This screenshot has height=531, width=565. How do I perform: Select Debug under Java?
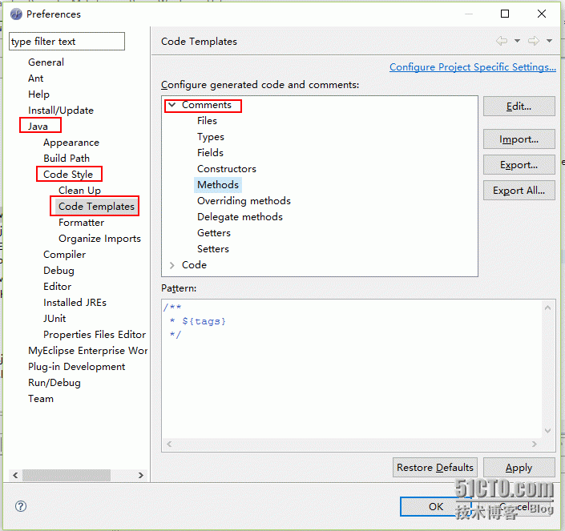[x=59, y=271]
